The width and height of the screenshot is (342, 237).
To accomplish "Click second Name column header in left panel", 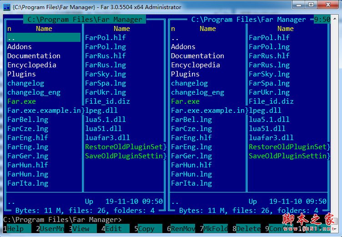I will [122, 29].
